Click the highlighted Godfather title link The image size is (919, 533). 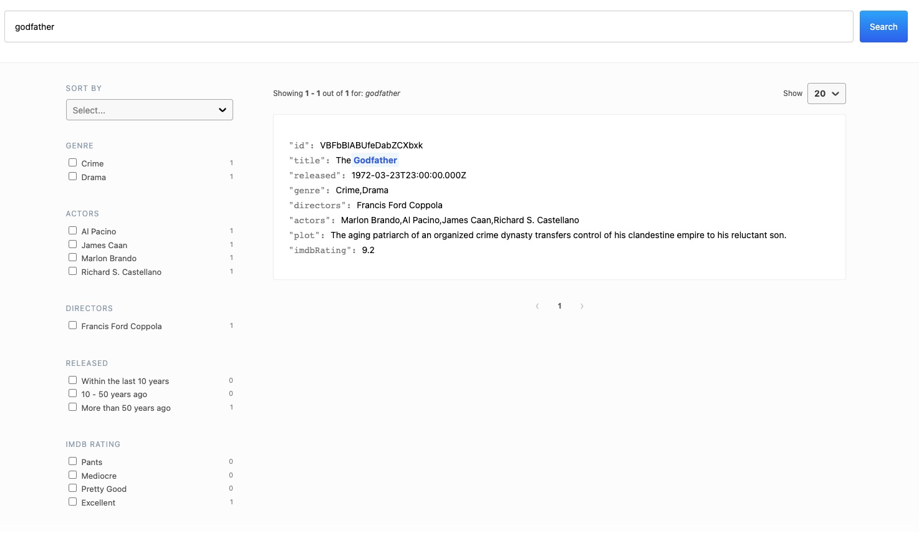(375, 160)
